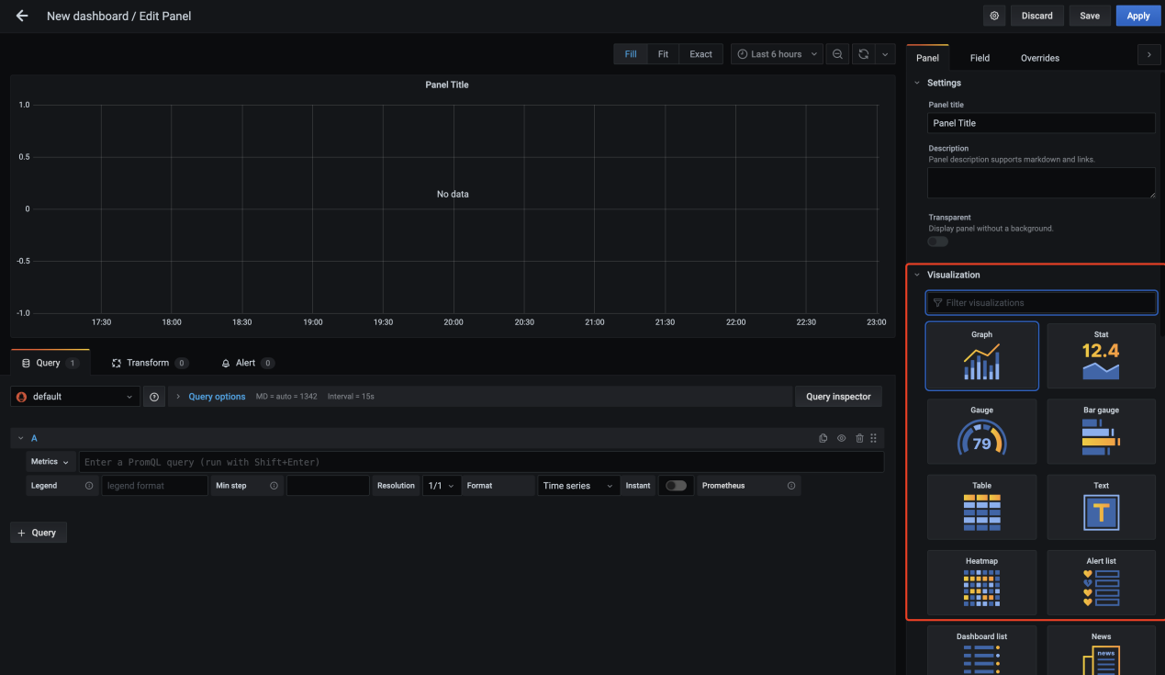Toggle the Transparent background switch
The height and width of the screenshot is (675, 1165).
[x=937, y=242]
